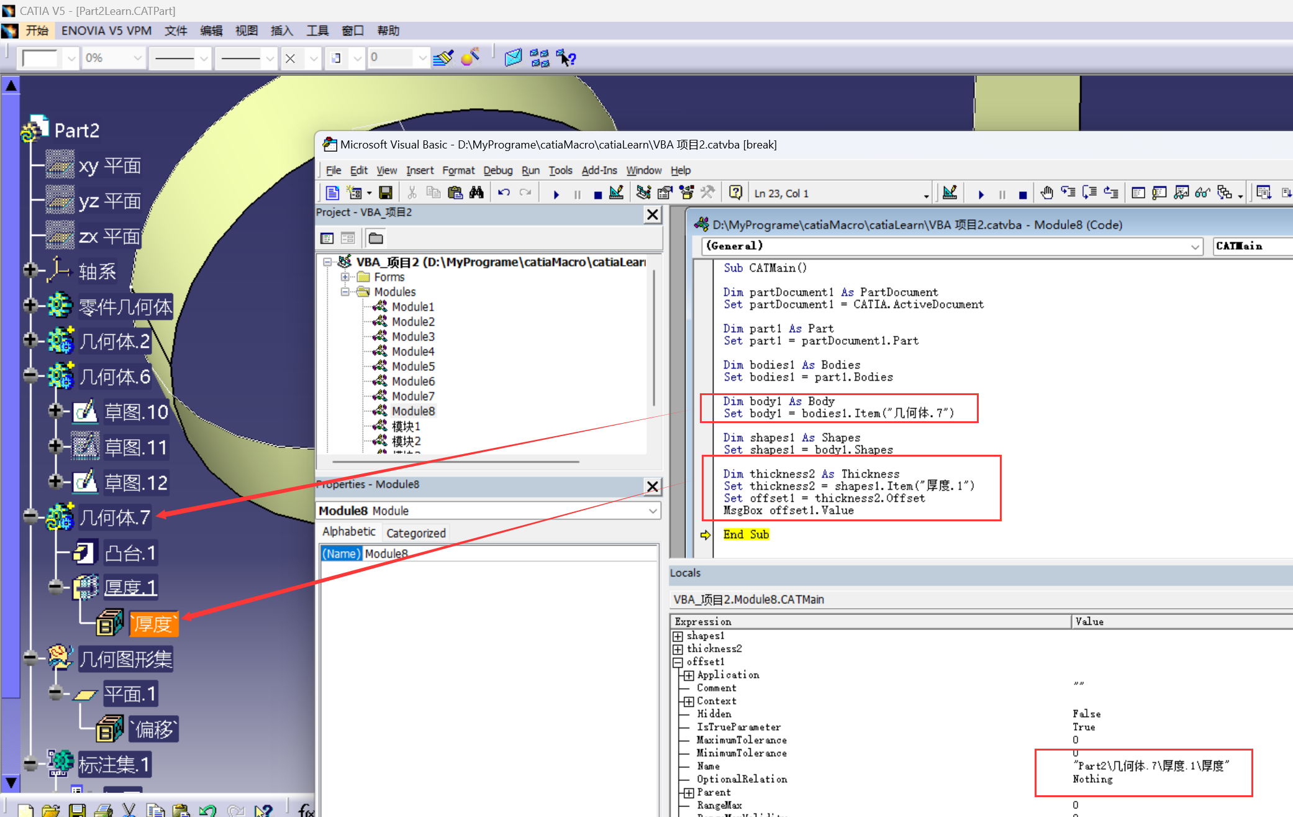Open the Module8 Module properties dropdown
Viewport: 1293px width, 817px height.
tap(653, 511)
